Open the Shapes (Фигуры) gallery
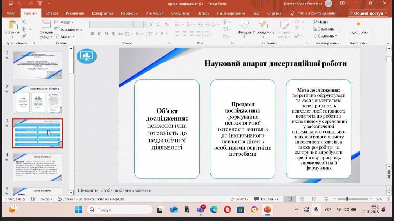 click(x=244, y=25)
